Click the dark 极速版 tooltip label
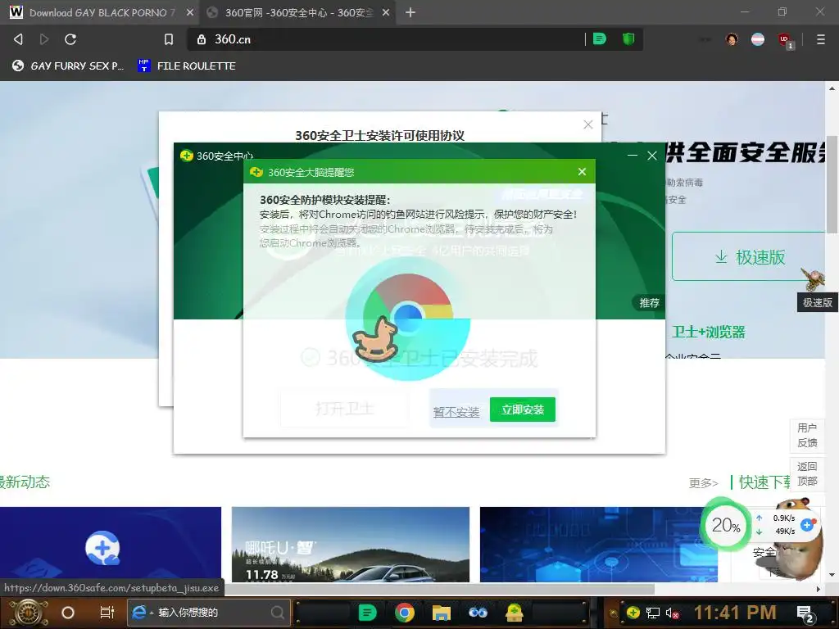Image resolution: width=839 pixels, height=629 pixels. tap(817, 302)
